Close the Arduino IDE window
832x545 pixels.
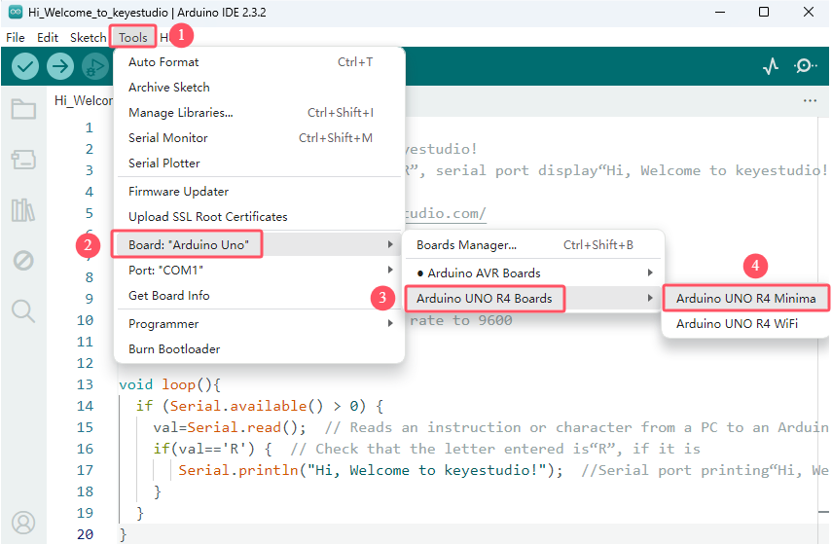(x=808, y=12)
